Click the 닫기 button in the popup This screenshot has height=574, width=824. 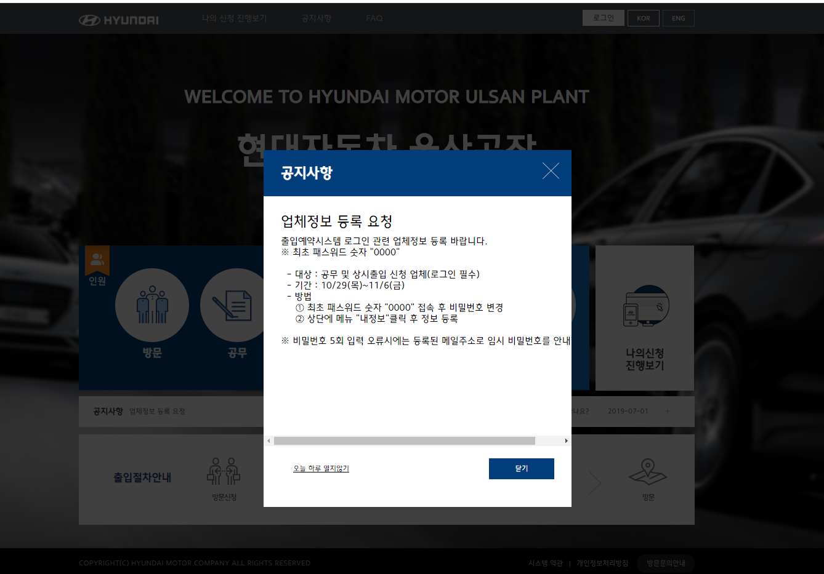point(522,469)
